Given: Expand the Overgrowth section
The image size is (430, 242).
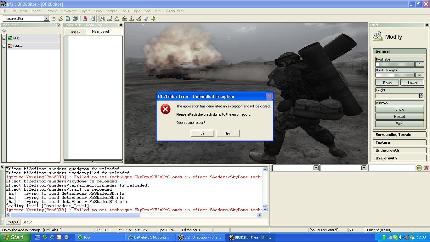Looking at the screenshot, I should click(x=399, y=158).
